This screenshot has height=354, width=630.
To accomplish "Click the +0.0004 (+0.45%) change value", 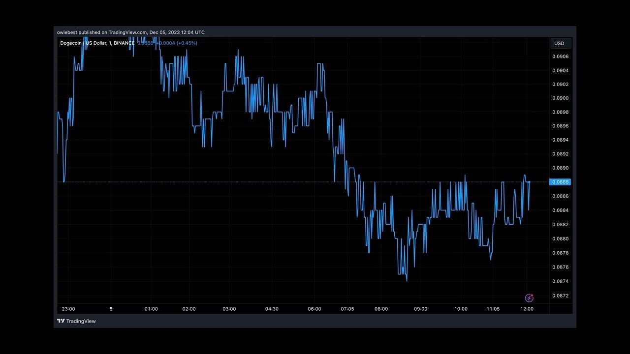I will [177, 43].
